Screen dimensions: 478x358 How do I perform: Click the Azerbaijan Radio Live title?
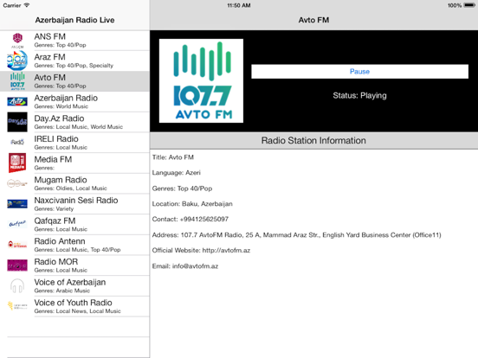tap(74, 20)
